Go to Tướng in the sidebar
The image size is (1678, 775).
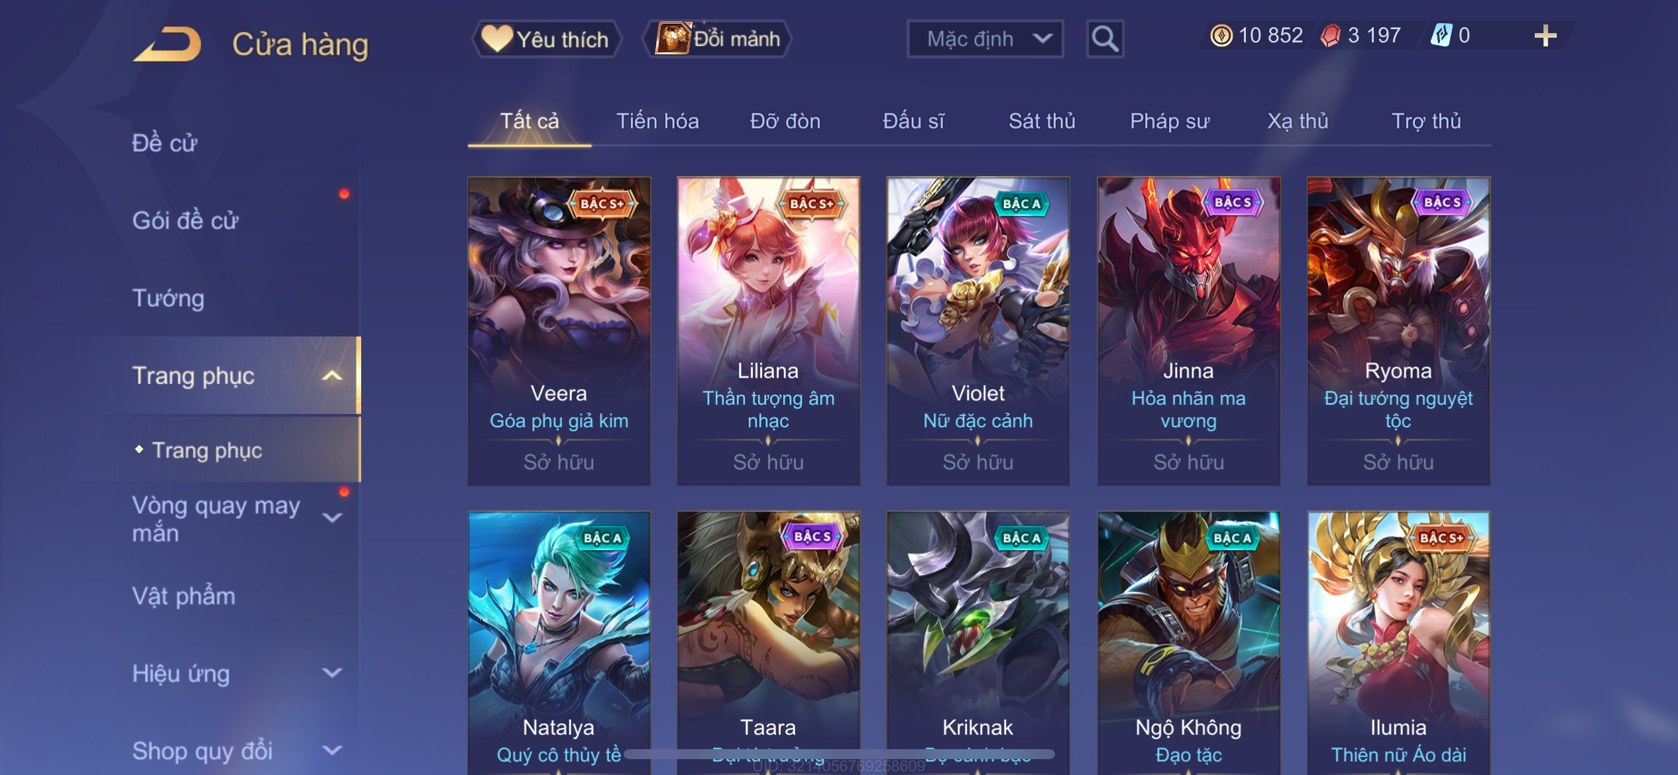pos(168,298)
